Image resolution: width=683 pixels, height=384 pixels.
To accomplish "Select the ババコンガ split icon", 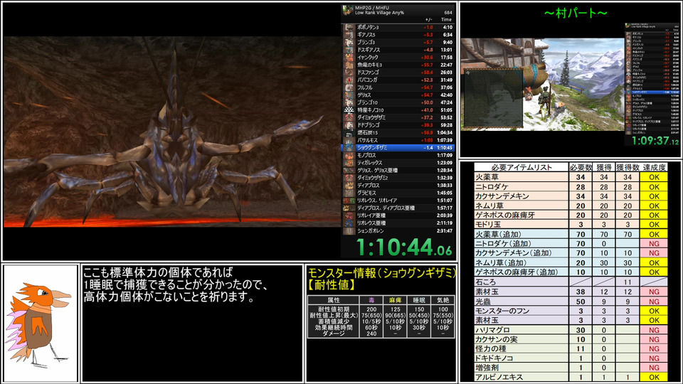I will [x=349, y=80].
